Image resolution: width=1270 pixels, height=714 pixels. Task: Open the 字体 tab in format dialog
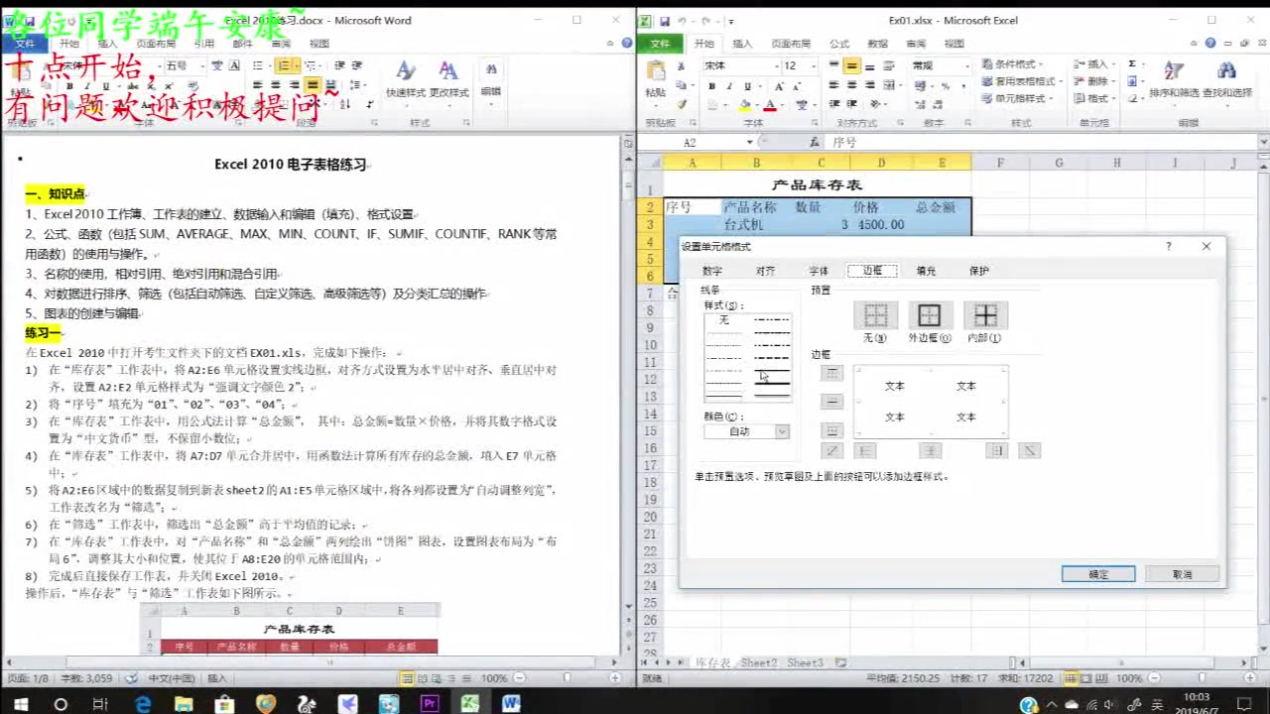[819, 271]
